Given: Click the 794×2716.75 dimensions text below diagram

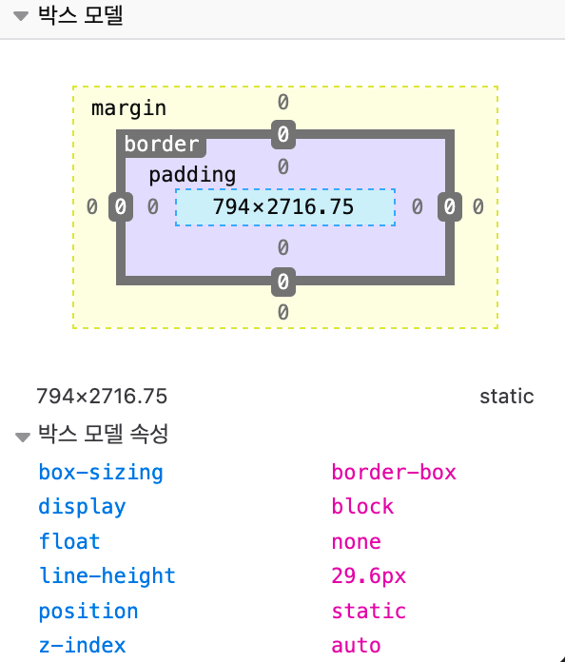Looking at the screenshot, I should point(102,396).
